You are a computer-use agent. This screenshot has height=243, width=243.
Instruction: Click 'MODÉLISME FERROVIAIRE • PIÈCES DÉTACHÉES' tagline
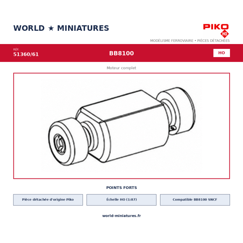[190, 41]
